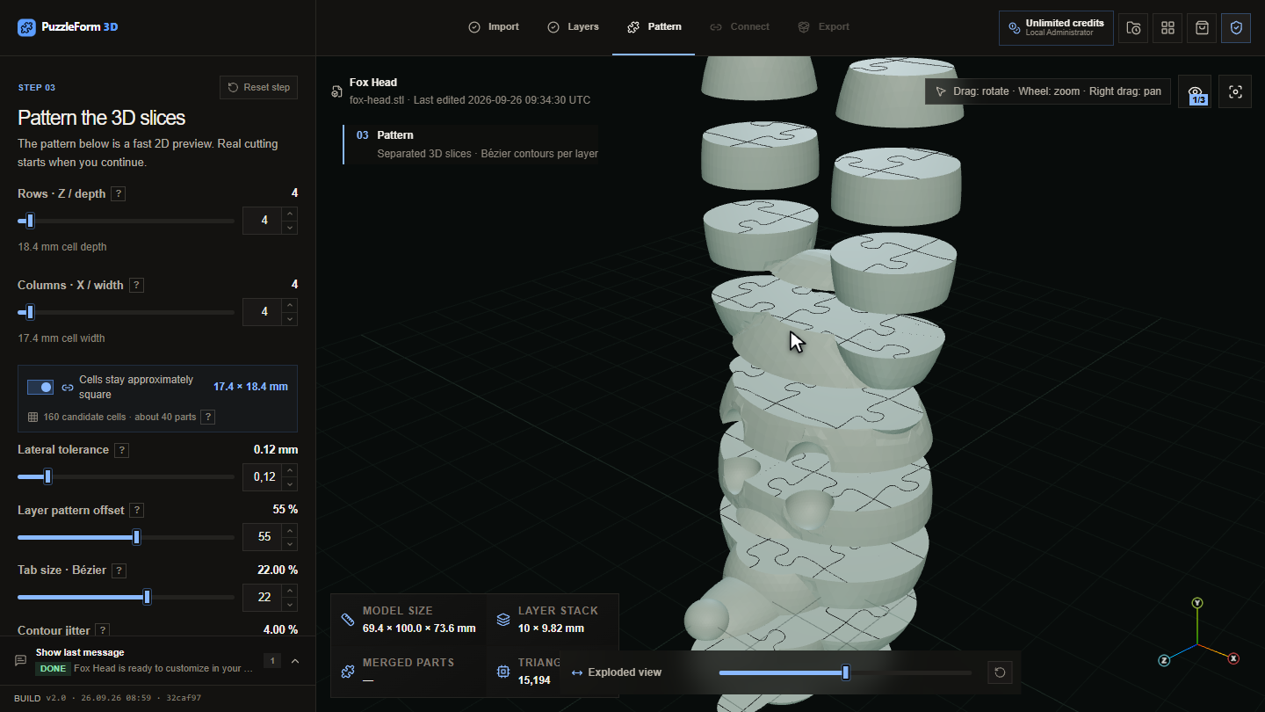Increase Tab size with up stepper
The width and height of the screenshot is (1265, 712).
click(289, 591)
